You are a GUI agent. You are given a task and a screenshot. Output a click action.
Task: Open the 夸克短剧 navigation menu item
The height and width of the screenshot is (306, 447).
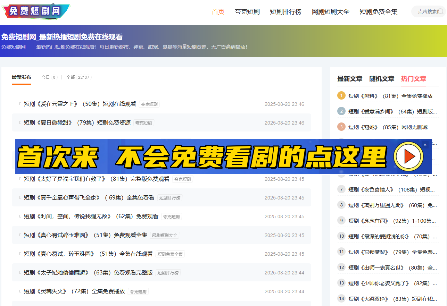(247, 12)
